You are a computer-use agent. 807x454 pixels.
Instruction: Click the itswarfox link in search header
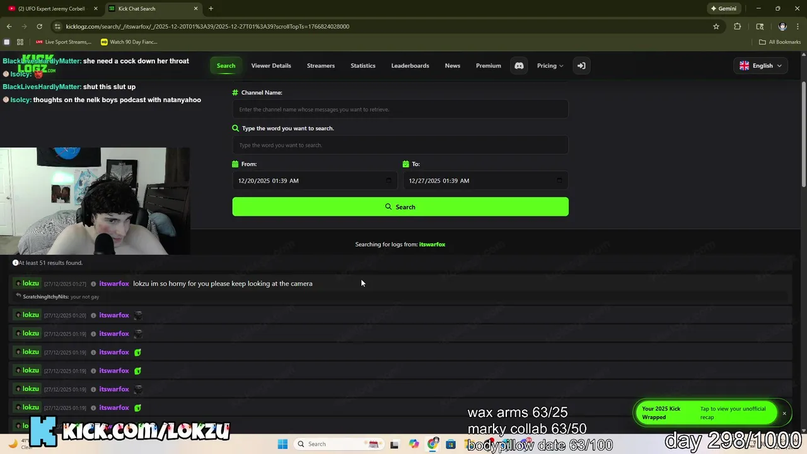(x=432, y=245)
